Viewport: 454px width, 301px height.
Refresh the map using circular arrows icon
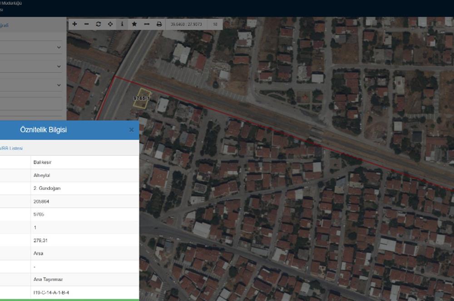click(99, 24)
